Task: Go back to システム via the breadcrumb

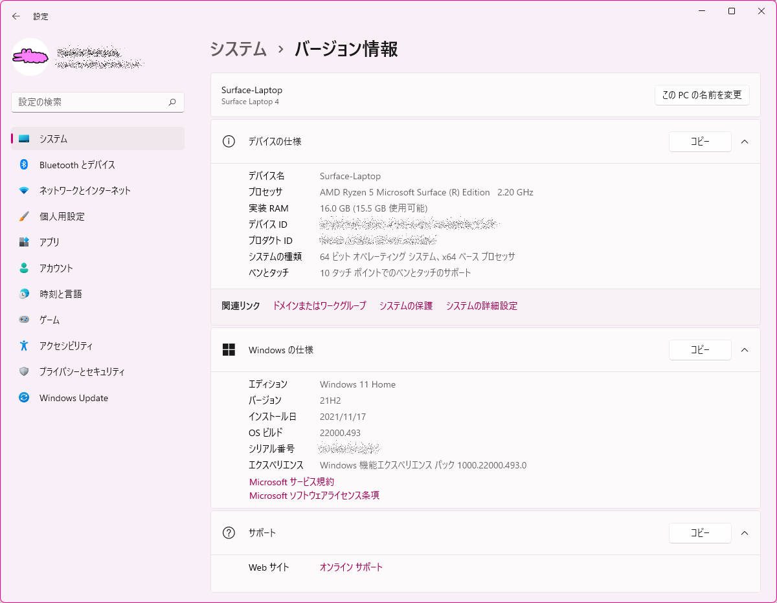Action: coord(238,49)
